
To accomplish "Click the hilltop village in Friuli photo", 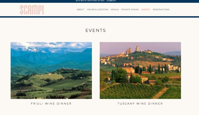I will click(x=62, y=69).
